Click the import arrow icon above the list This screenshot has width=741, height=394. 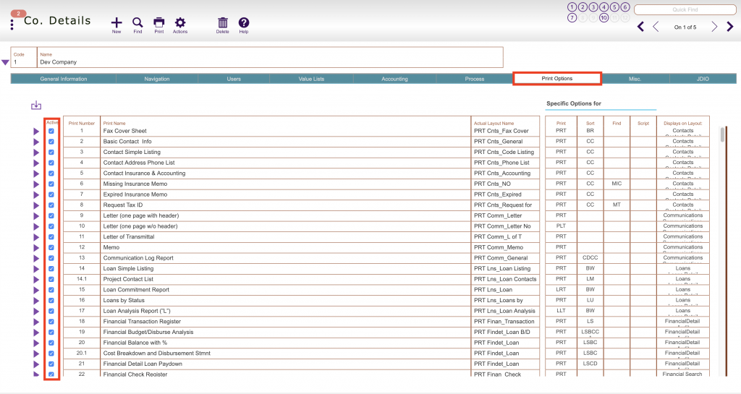point(36,106)
